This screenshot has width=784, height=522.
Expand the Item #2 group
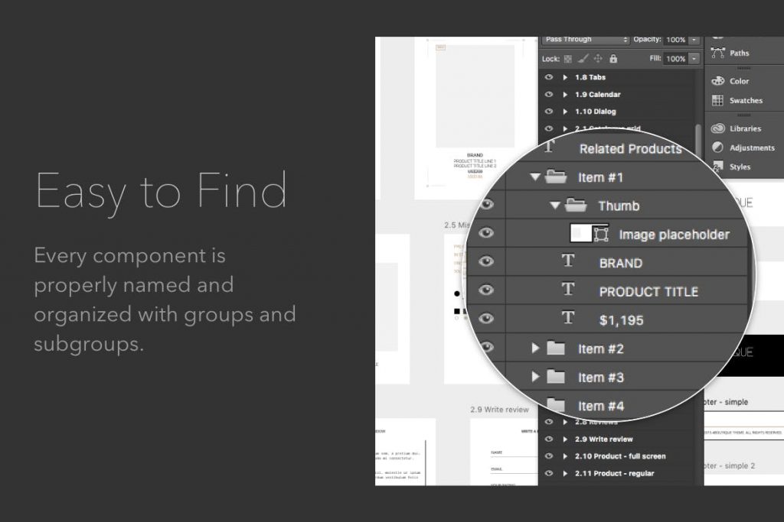(535, 349)
